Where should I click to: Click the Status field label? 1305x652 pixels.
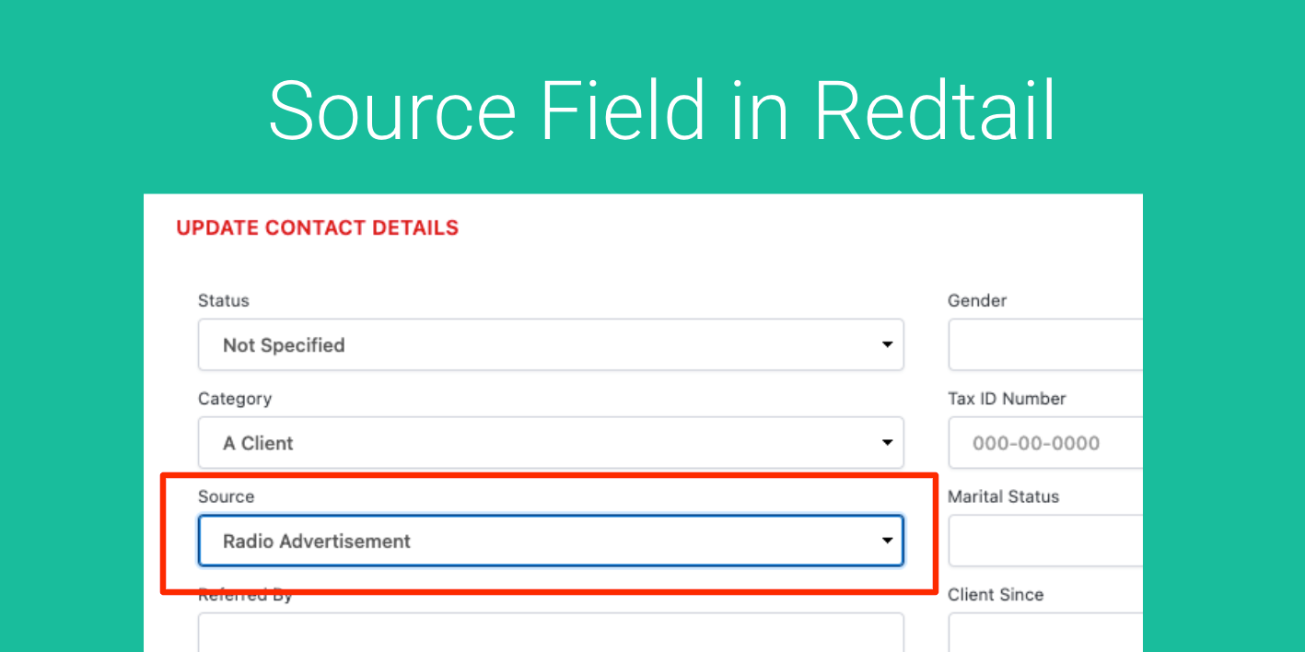[x=224, y=300]
